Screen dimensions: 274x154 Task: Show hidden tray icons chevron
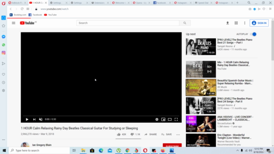(237, 151)
